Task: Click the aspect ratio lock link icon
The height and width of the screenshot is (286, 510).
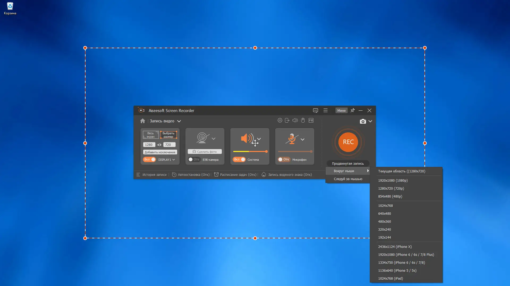Action: pos(159,145)
